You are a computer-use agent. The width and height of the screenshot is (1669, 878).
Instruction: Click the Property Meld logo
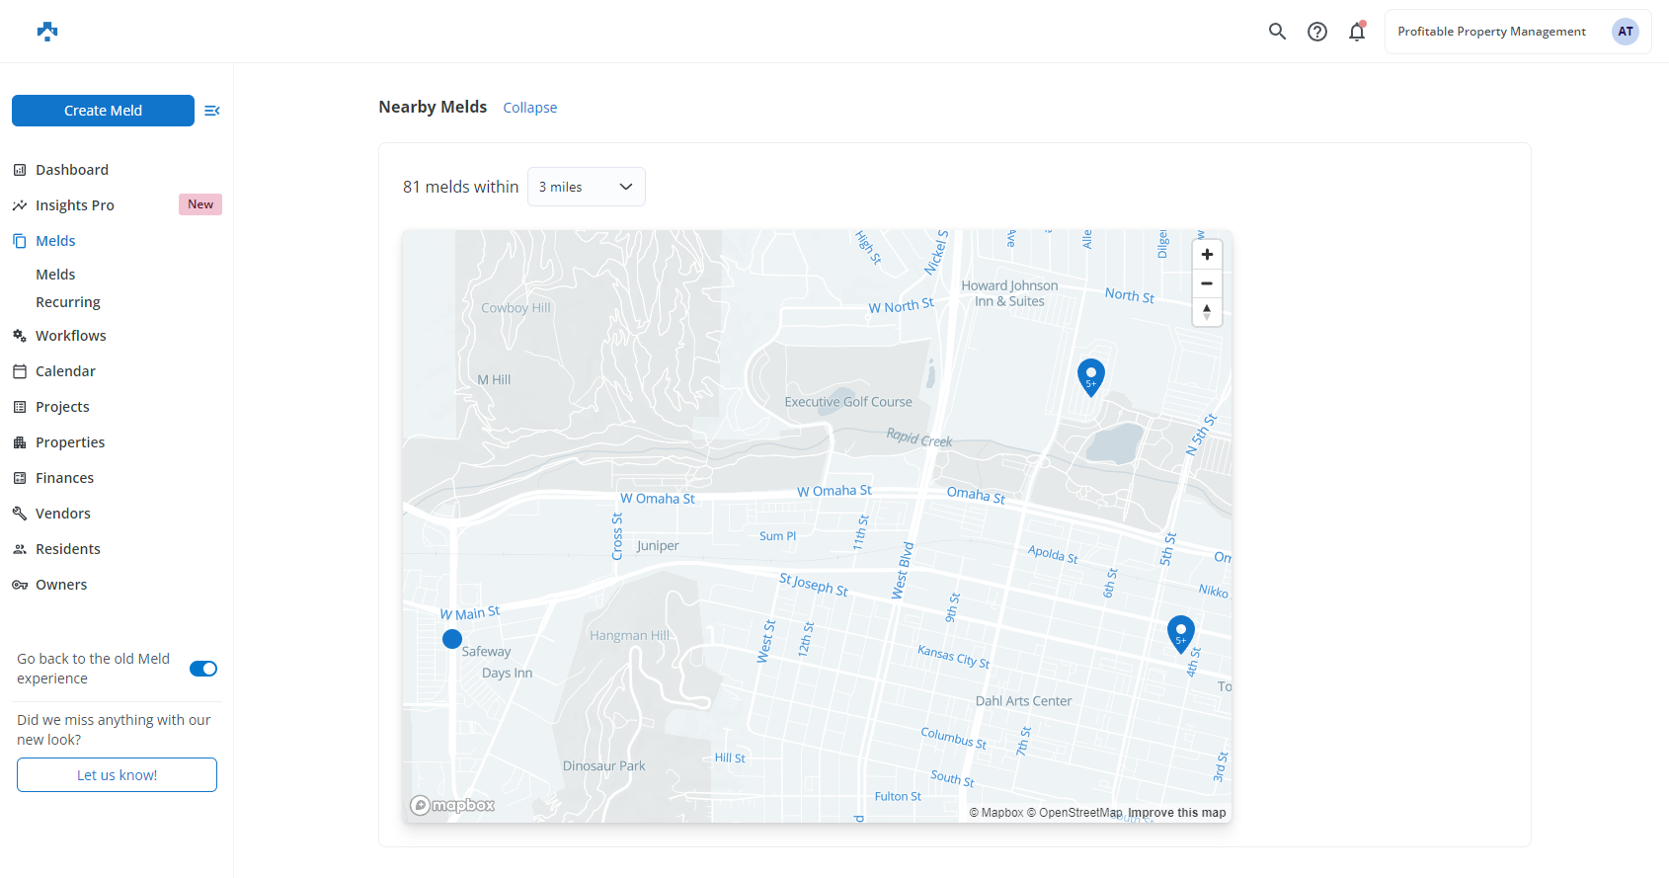tap(47, 32)
